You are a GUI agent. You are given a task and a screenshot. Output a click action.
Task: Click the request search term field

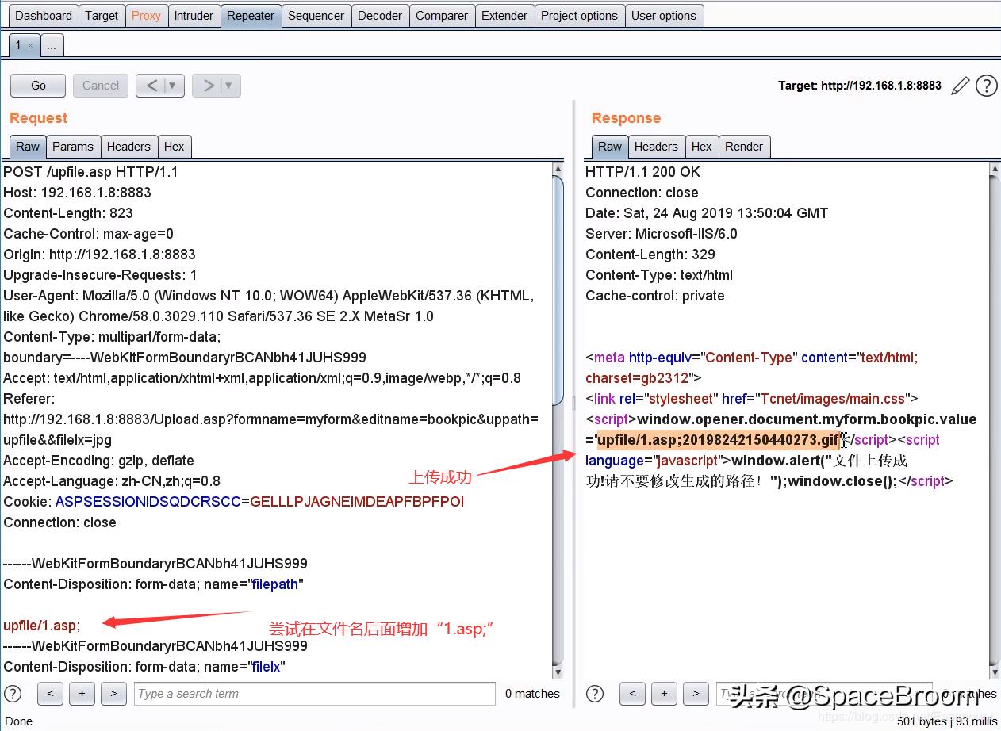(314, 693)
